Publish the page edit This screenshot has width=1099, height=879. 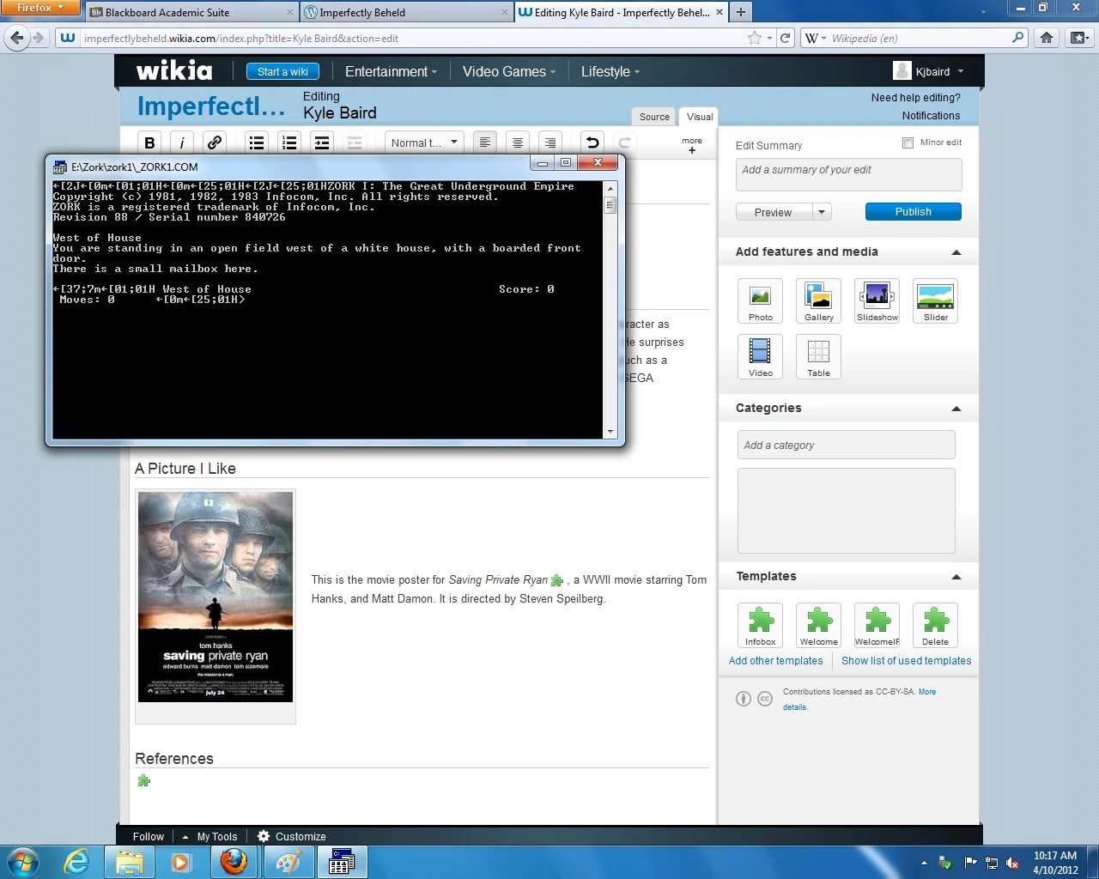[913, 212]
